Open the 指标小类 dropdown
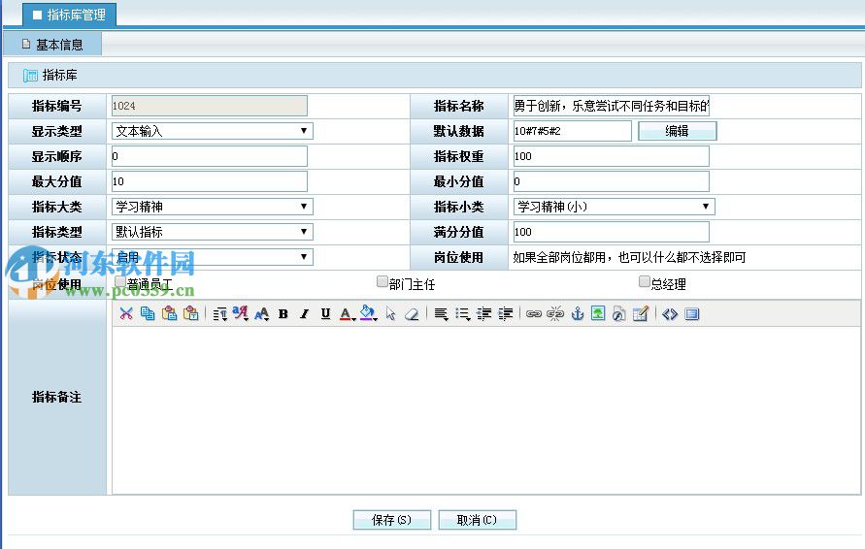 (x=614, y=207)
